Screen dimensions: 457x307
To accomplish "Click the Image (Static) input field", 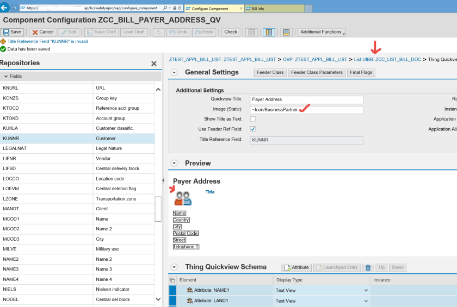I will (306, 110).
